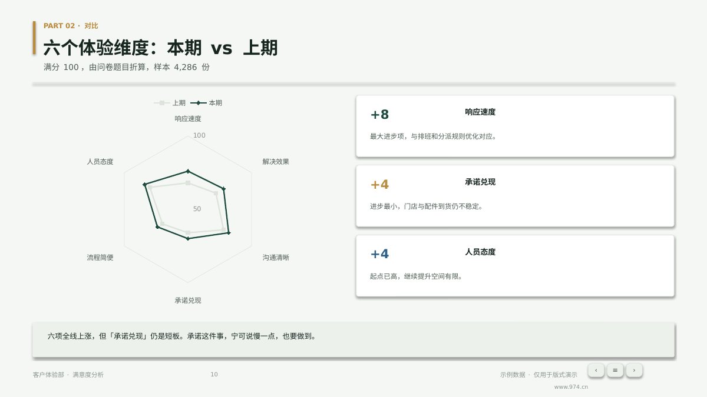Open slide list menu icon

point(615,370)
